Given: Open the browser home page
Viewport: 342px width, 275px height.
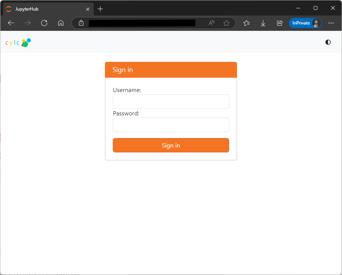Looking at the screenshot, I should 61,23.
